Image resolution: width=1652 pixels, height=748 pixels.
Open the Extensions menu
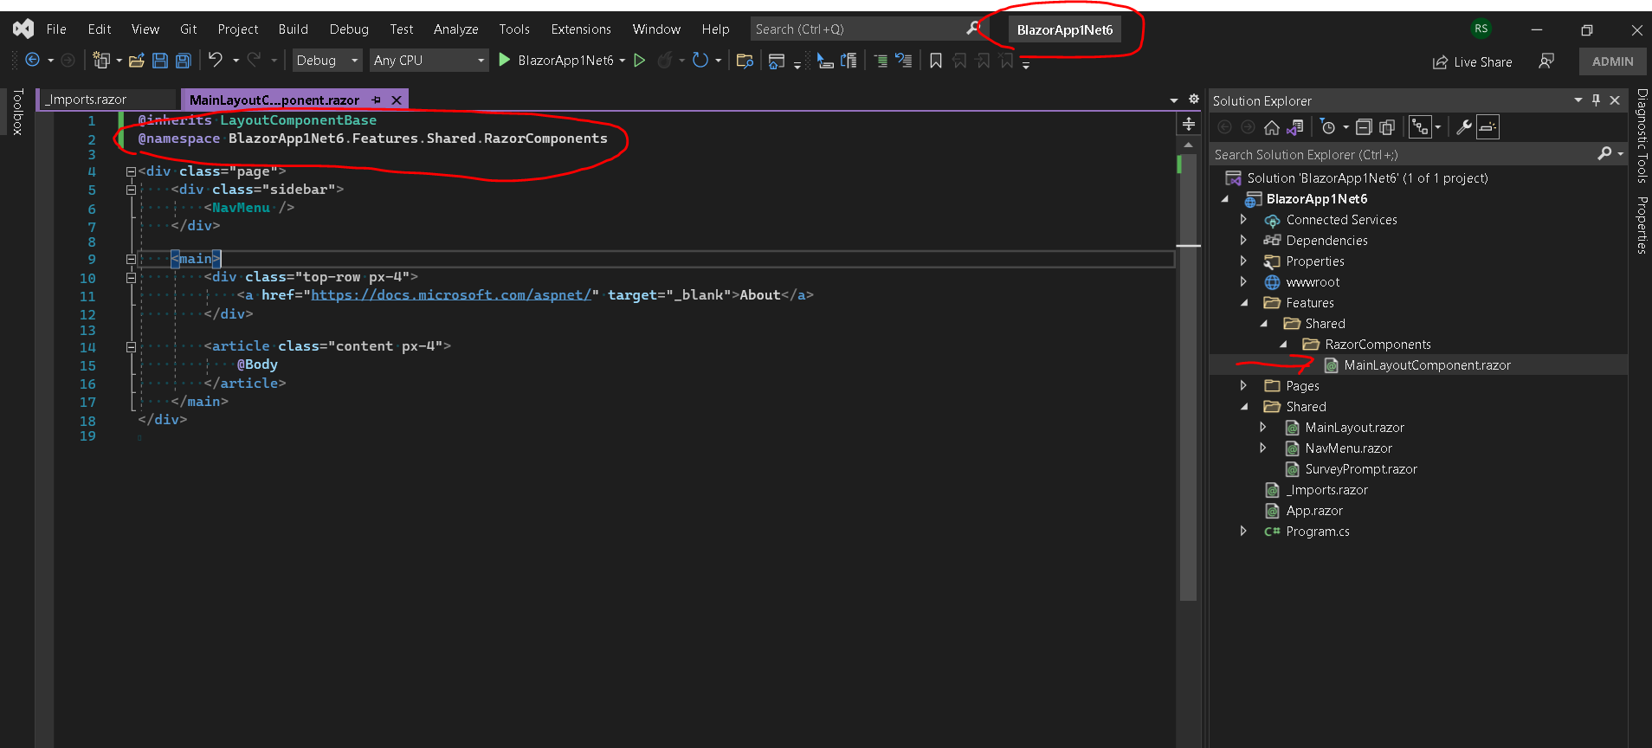(581, 29)
